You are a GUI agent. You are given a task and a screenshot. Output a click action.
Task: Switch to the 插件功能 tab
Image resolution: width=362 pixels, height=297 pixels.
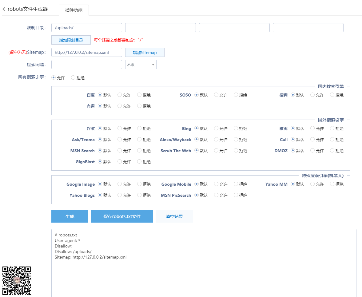coord(74,10)
